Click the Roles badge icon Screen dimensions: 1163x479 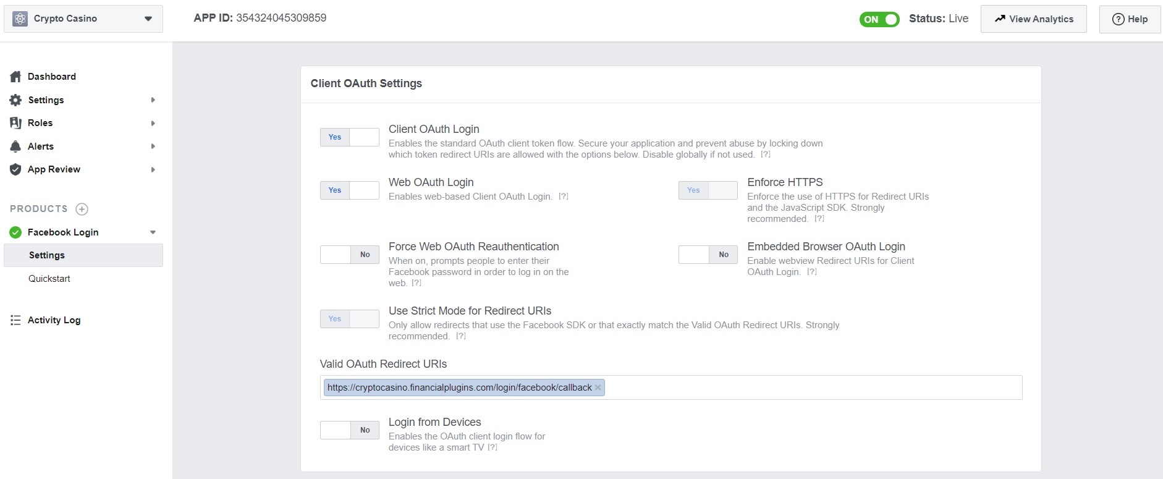(x=15, y=123)
